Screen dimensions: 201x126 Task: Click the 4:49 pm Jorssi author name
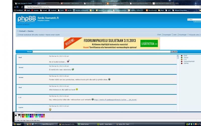pyautogui.click(x=21, y=67)
